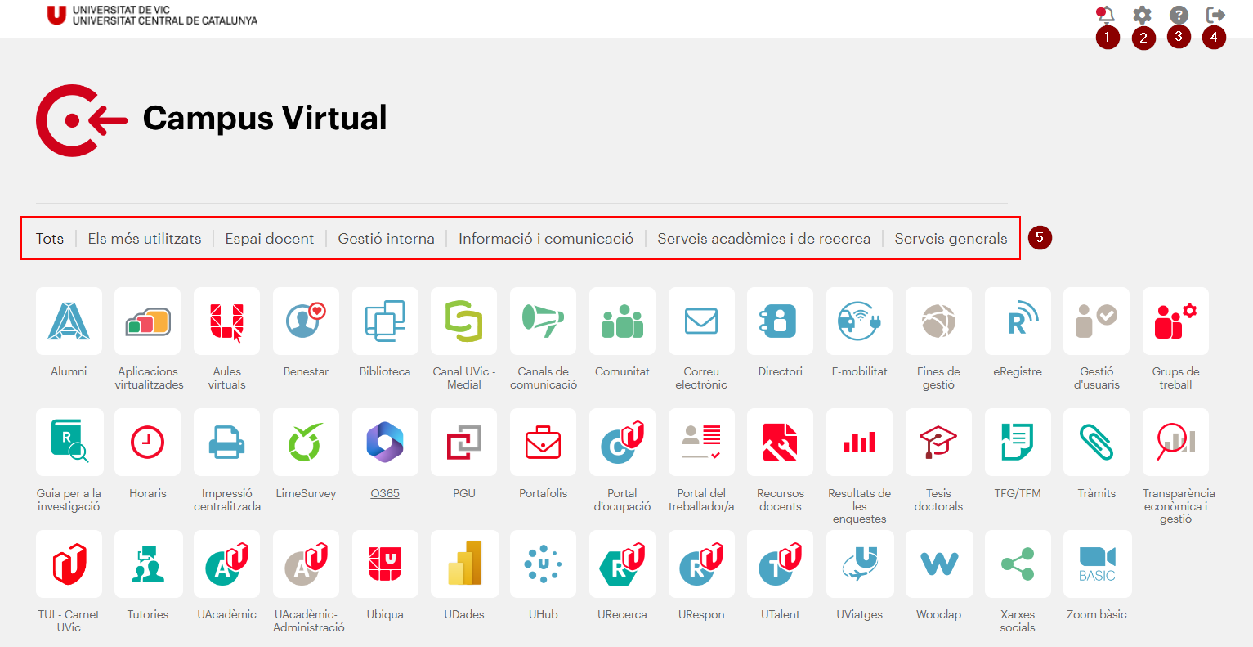Click the Campus Virtual arrow logo

[82, 120]
